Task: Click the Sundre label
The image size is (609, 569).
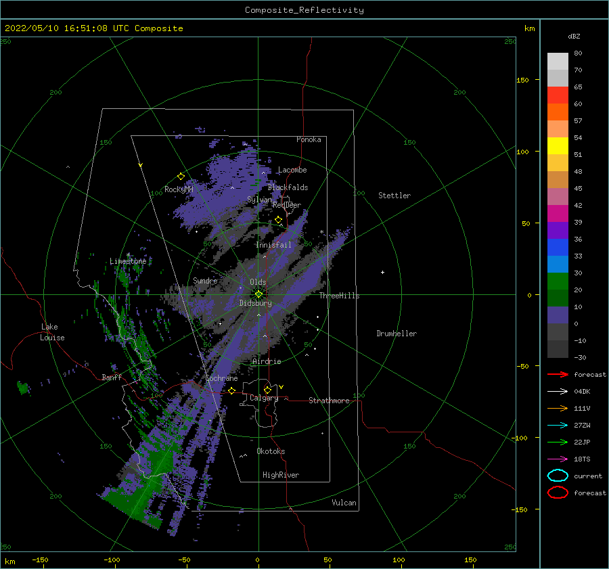Action: pyautogui.click(x=205, y=280)
